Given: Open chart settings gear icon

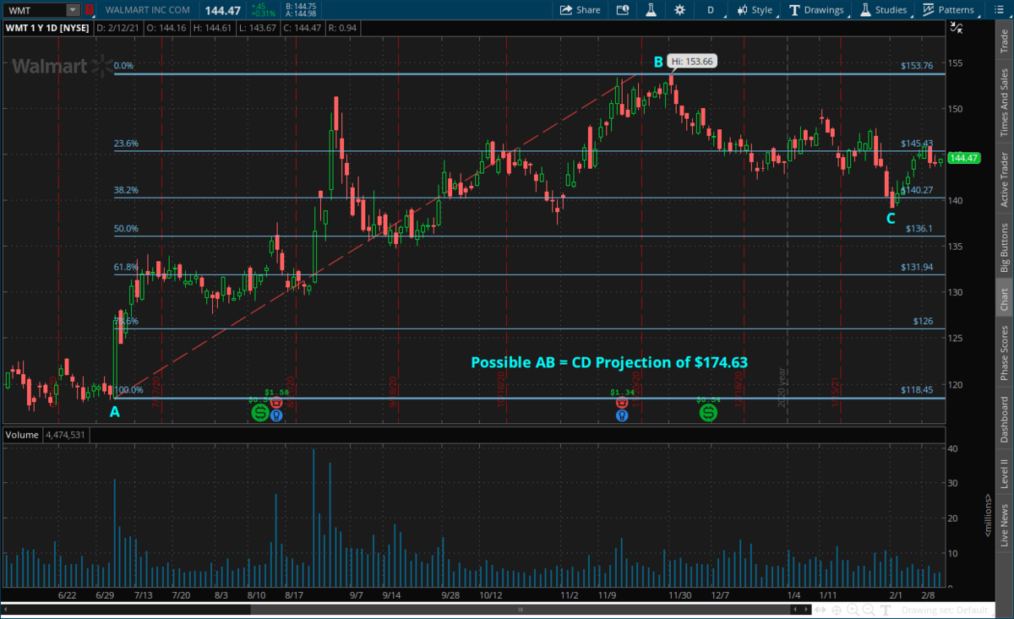Looking at the screenshot, I should click(680, 10).
